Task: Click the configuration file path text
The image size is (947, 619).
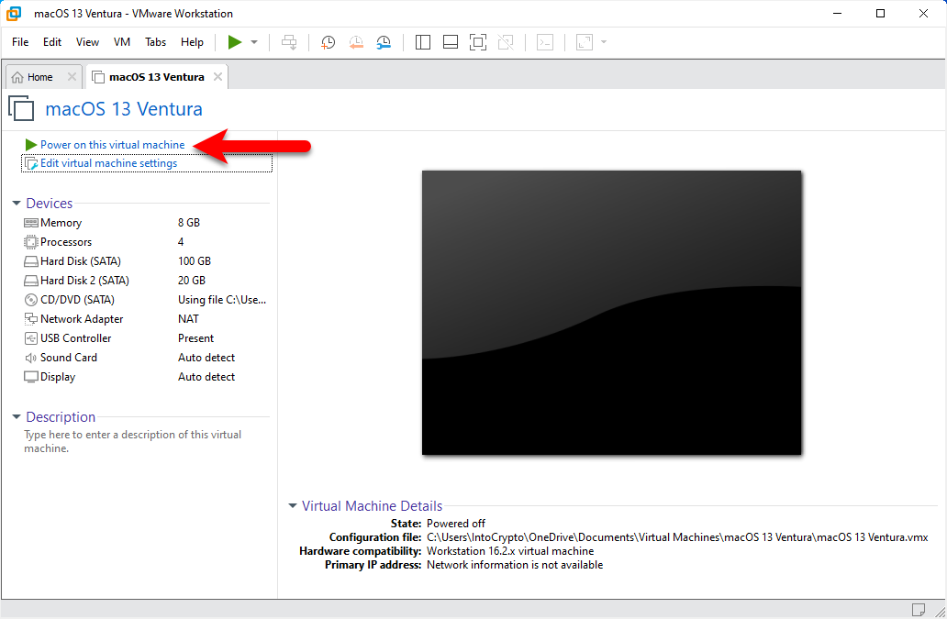Action: pos(677,537)
